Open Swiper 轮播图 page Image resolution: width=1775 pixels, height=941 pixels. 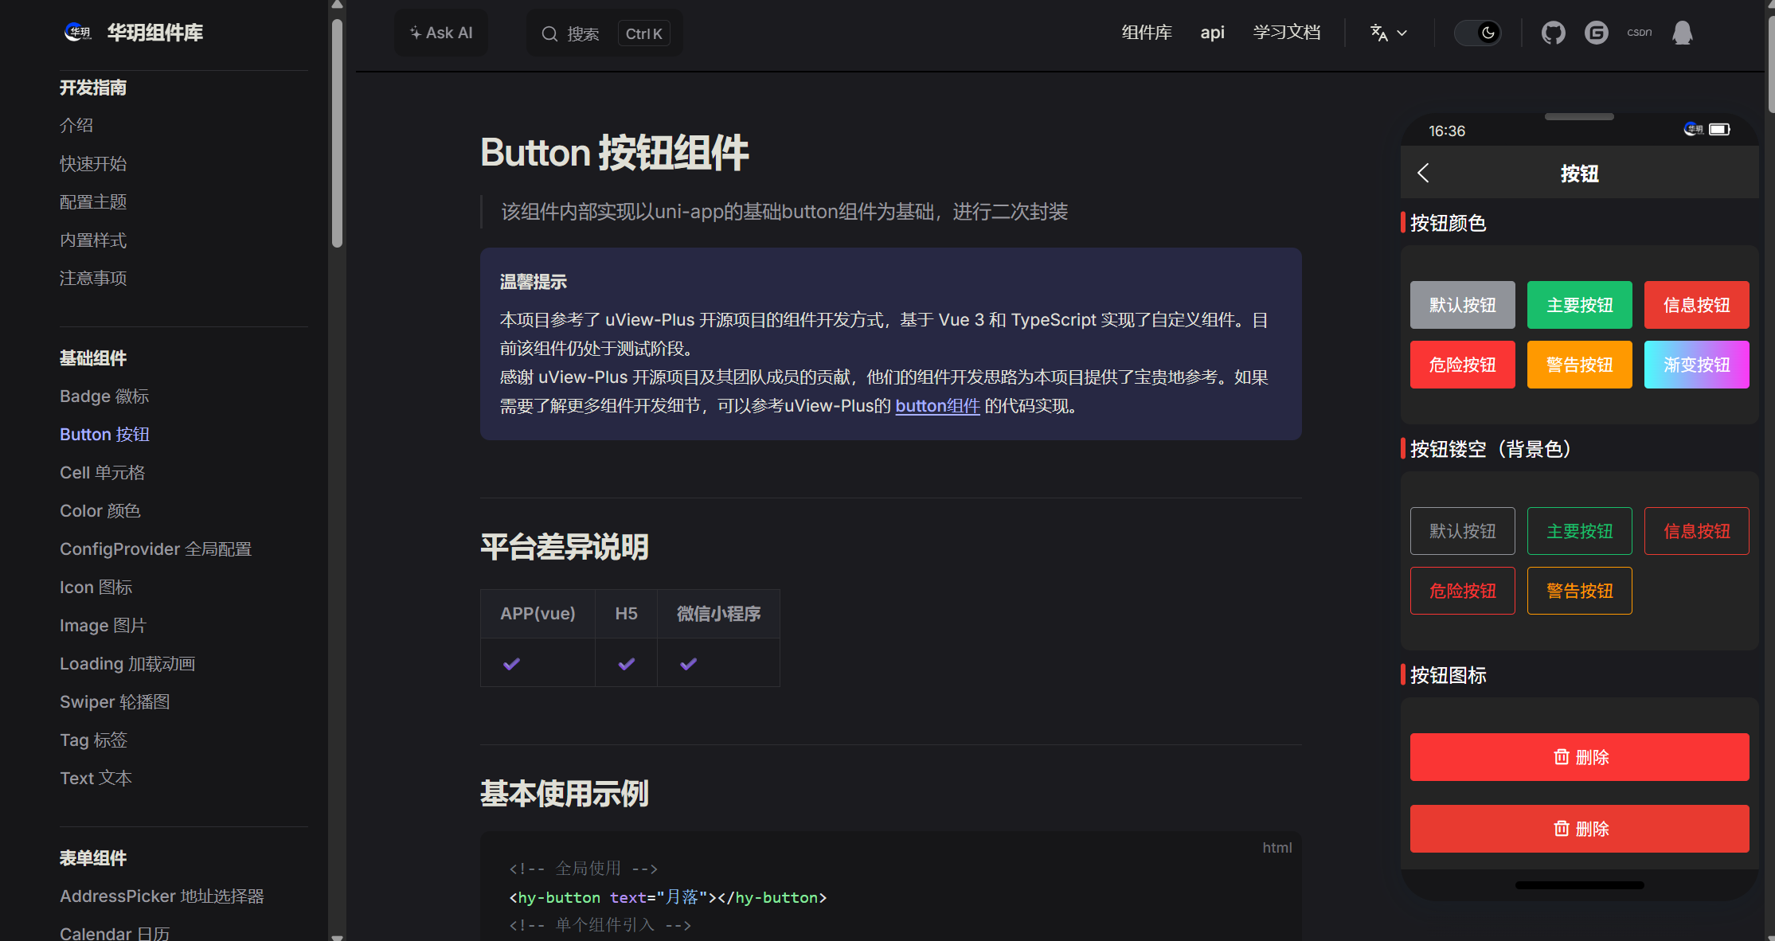click(115, 701)
